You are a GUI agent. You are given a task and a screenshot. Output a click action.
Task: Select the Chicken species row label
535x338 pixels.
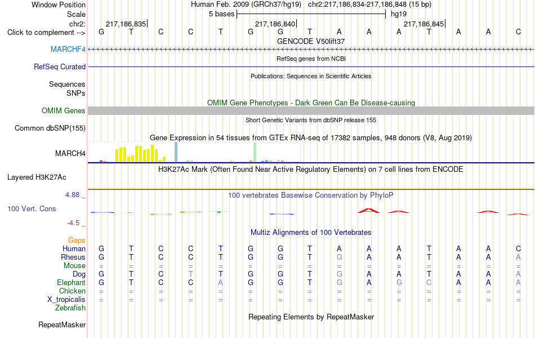(x=72, y=291)
